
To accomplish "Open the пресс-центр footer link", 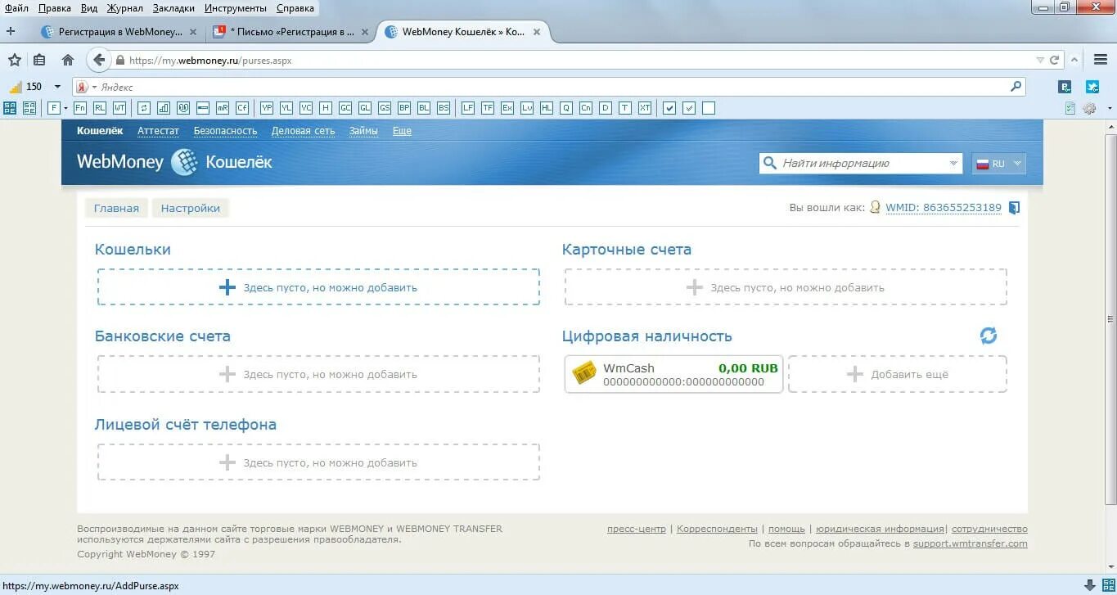I will point(637,529).
